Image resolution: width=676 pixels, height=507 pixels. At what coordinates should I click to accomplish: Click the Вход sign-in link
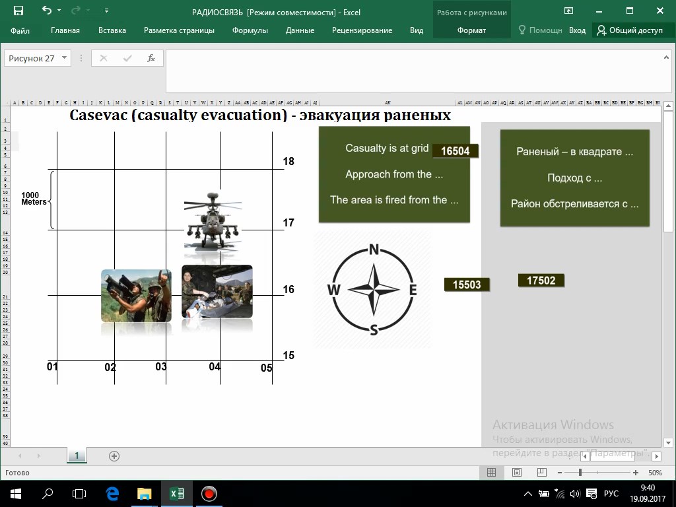(x=577, y=30)
